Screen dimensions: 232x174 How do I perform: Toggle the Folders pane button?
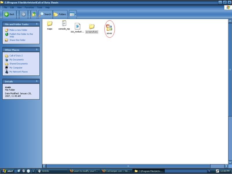click(60, 14)
